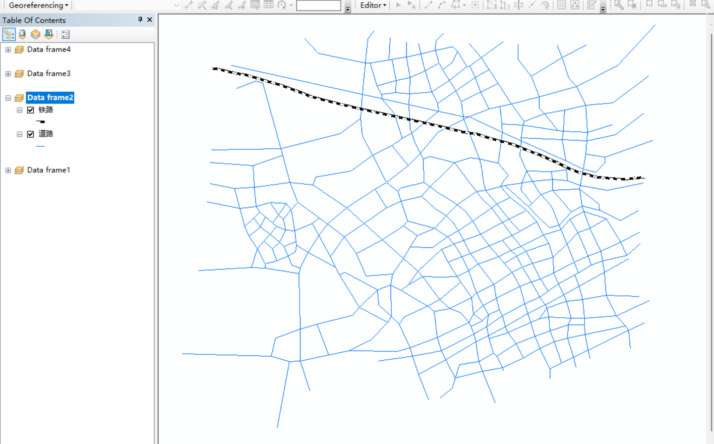Open the Table Of Contents Options icon

[x=65, y=34]
